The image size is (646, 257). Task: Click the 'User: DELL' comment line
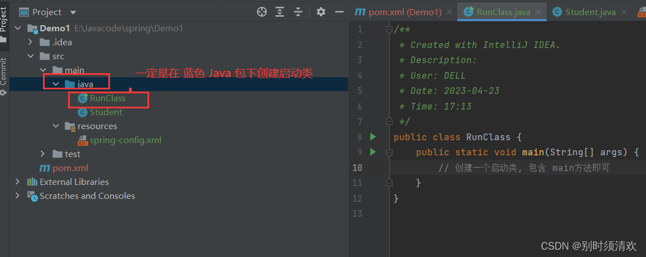tap(432, 75)
